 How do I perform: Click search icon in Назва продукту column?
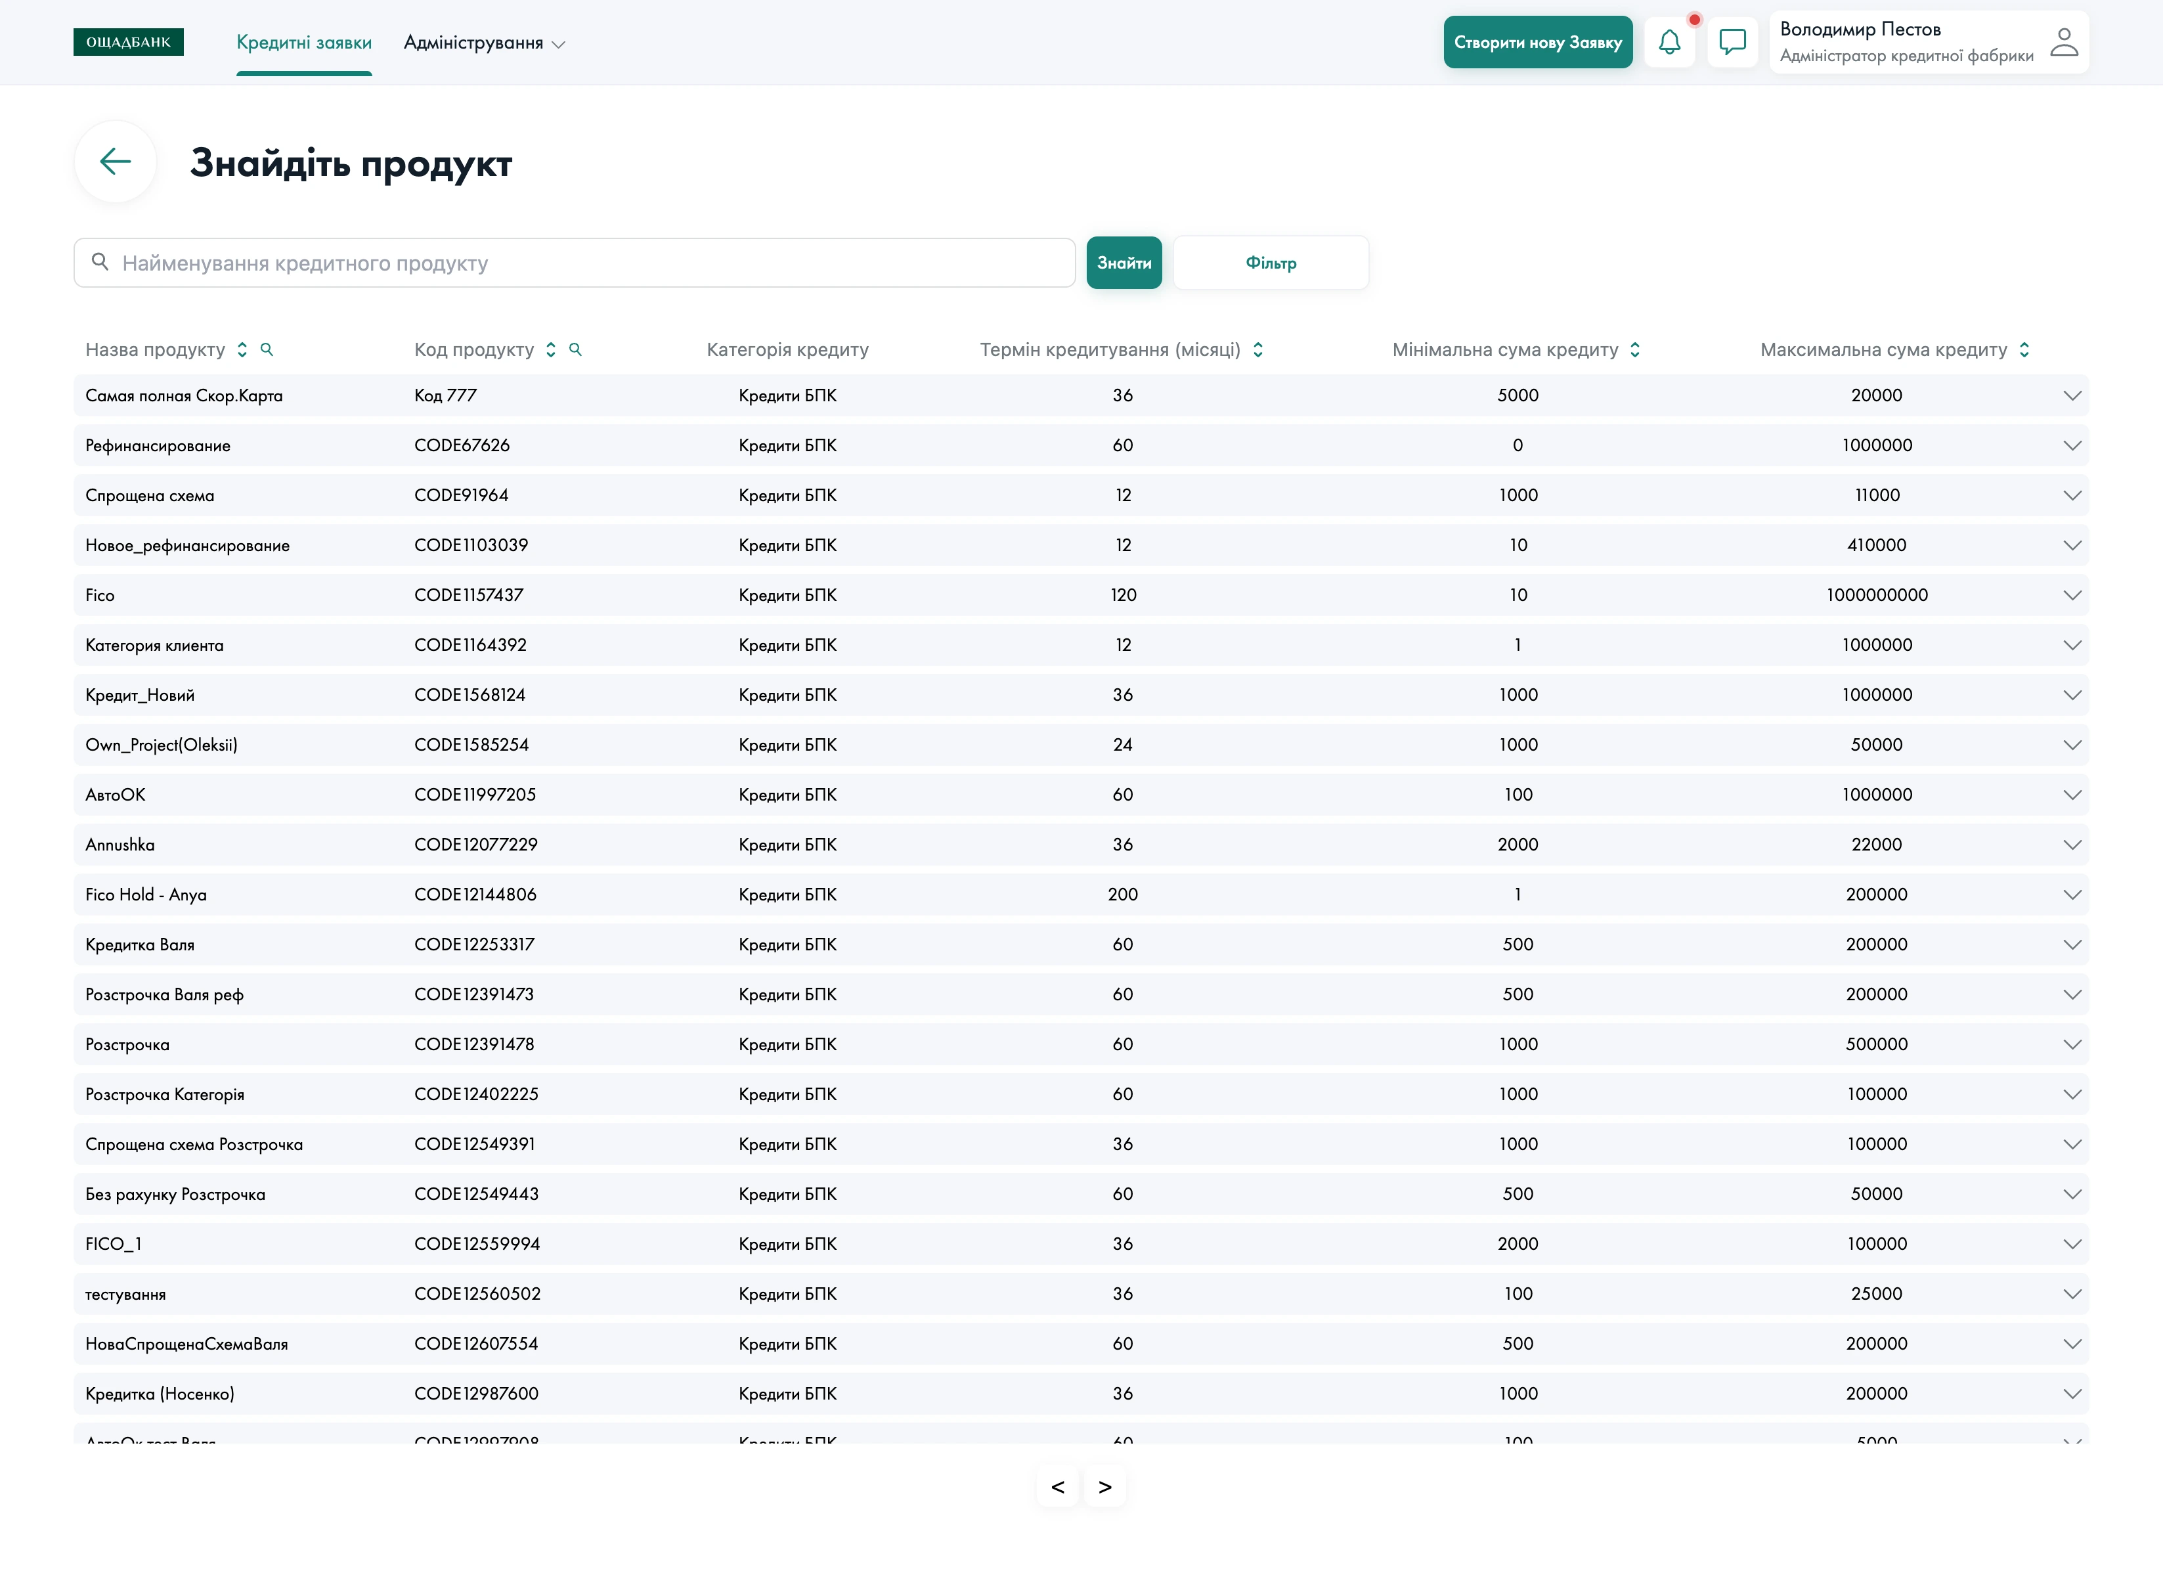coord(267,349)
